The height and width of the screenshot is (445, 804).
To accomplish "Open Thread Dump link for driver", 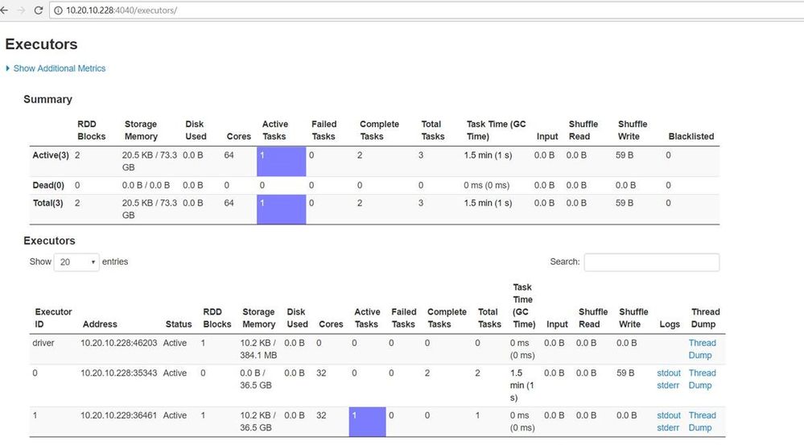I will point(702,349).
